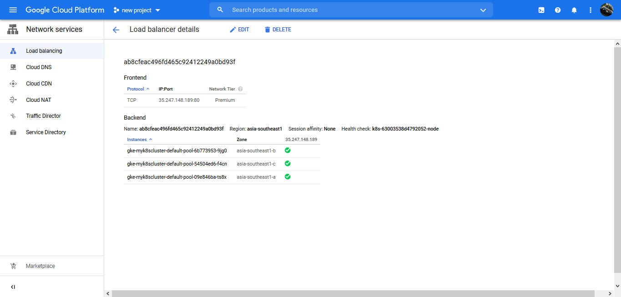Open instance gke-myk8scluster-default-pool-09e846ba-ts8x
The width and height of the screenshot is (621, 297).
click(x=177, y=177)
